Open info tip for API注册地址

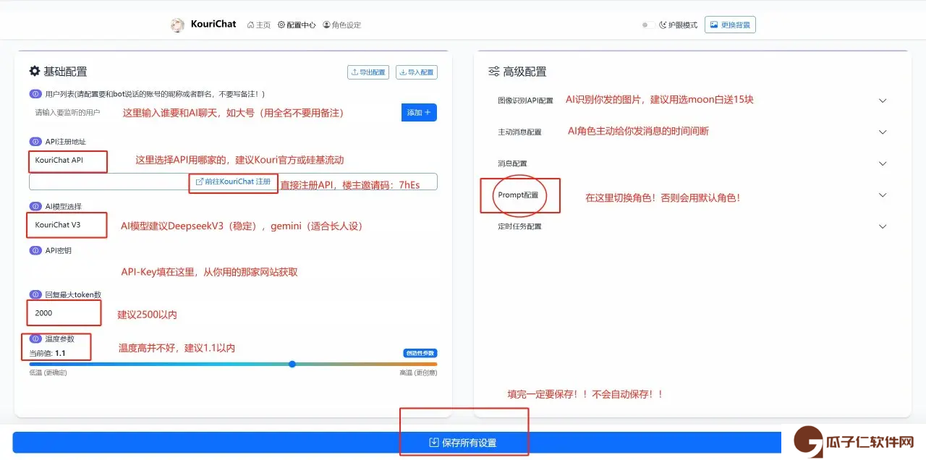coord(35,142)
